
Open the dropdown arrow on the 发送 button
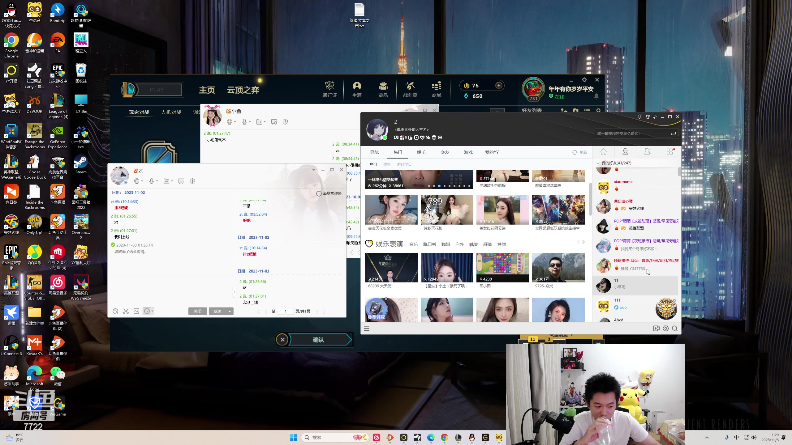(x=230, y=311)
